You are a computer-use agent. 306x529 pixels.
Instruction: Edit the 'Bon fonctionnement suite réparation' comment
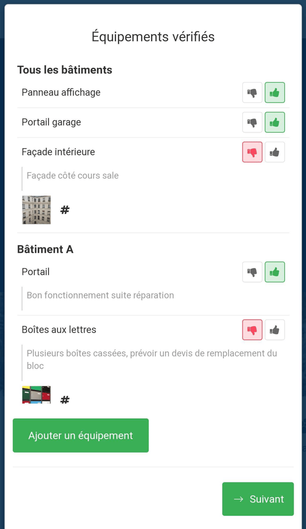pos(100,295)
